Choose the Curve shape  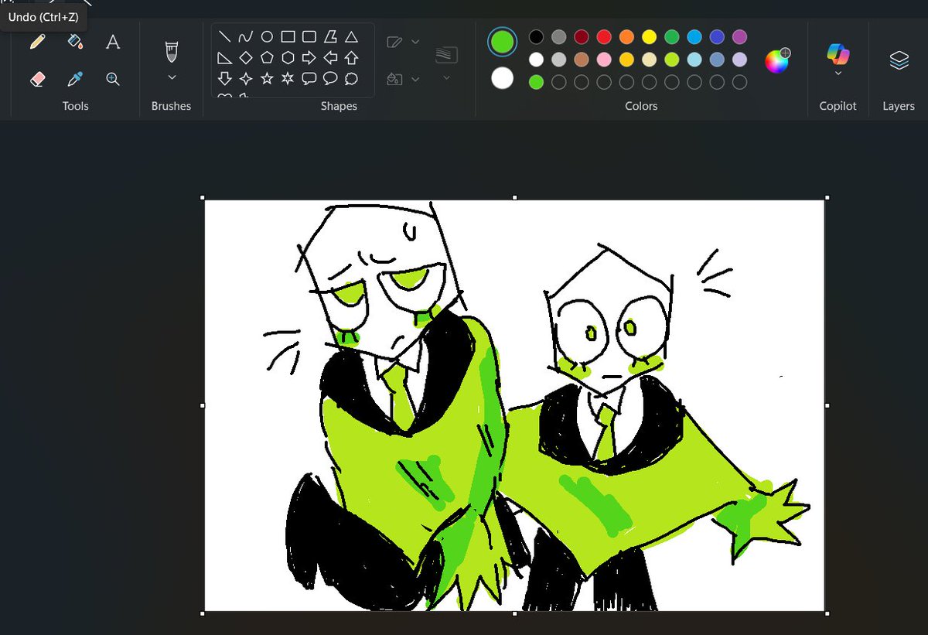coord(245,36)
